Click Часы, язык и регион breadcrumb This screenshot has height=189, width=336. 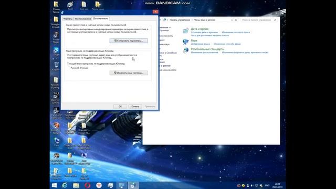[204, 20]
